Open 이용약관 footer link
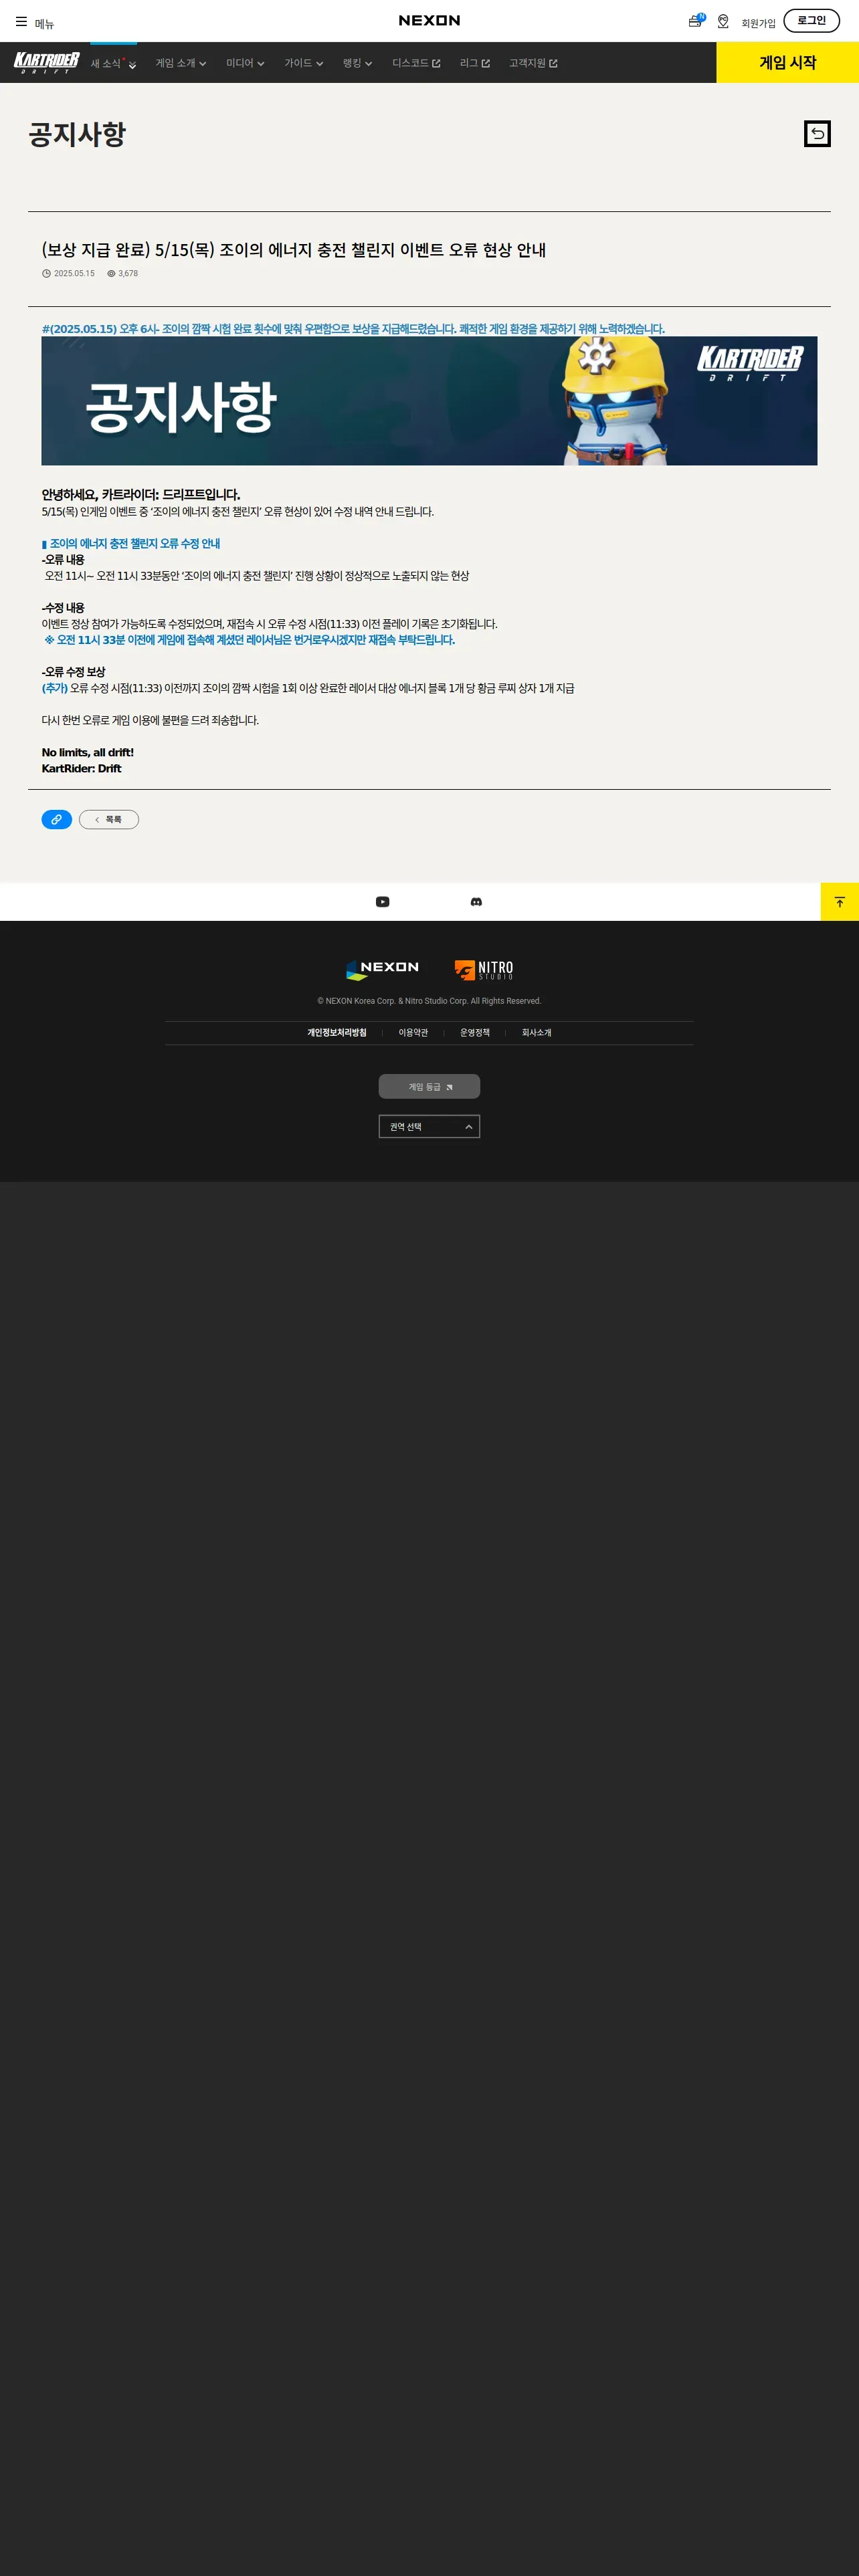Screen dimensions: 859x2576 [x=413, y=1033]
